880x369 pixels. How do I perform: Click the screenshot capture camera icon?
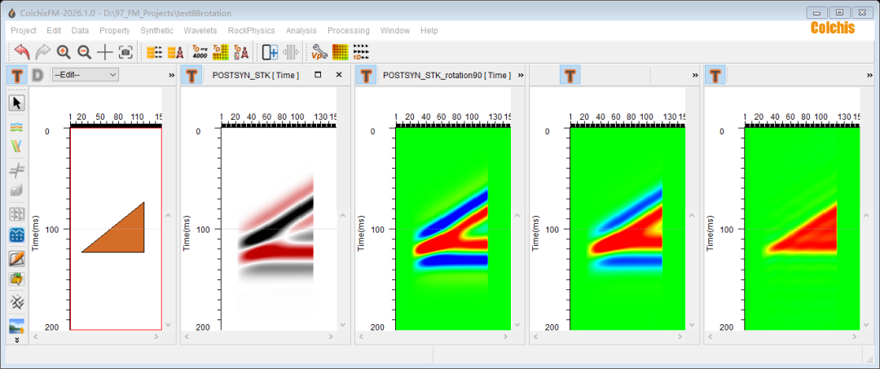click(125, 52)
